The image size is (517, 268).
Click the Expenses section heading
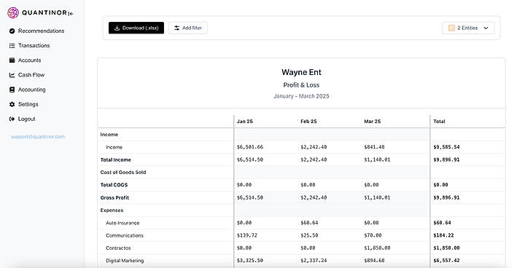coord(112,210)
